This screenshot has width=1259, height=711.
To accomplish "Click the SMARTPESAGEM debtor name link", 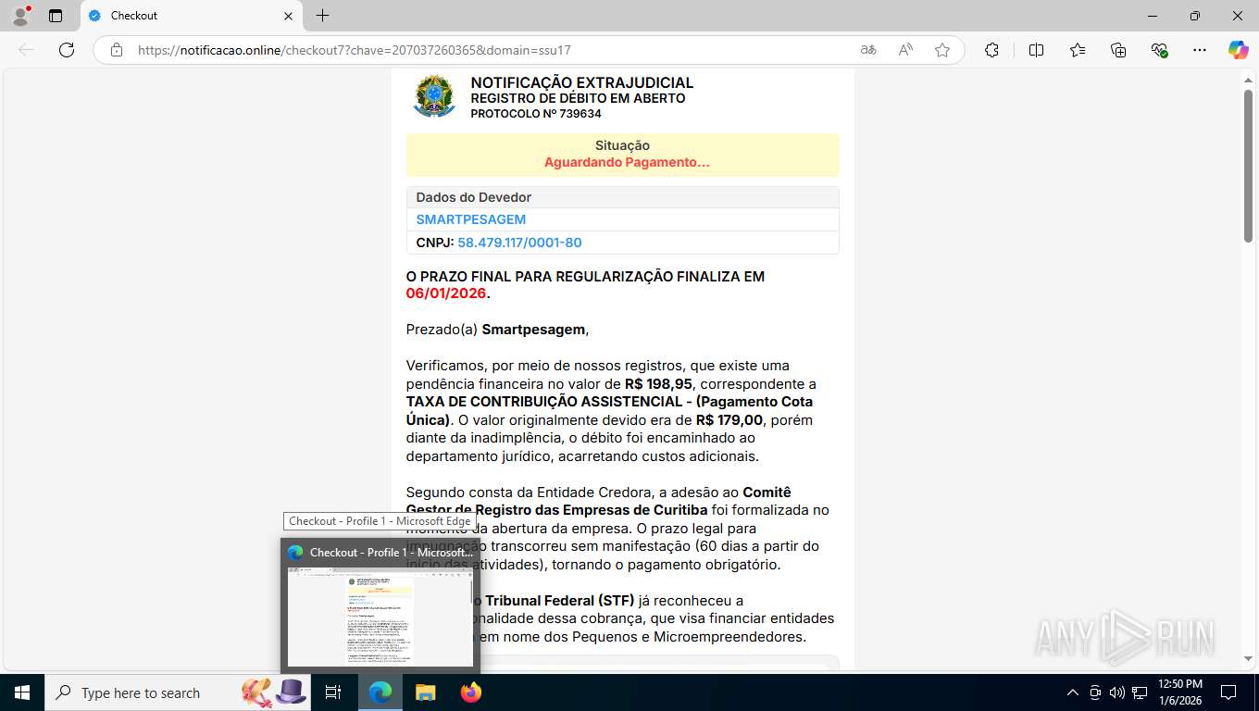I will click(x=470, y=219).
